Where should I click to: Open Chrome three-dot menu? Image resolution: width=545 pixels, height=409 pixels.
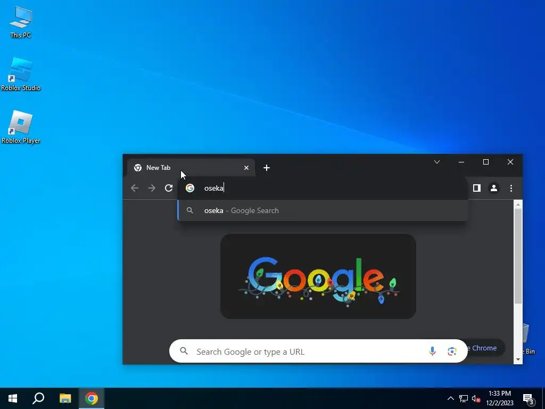511,188
